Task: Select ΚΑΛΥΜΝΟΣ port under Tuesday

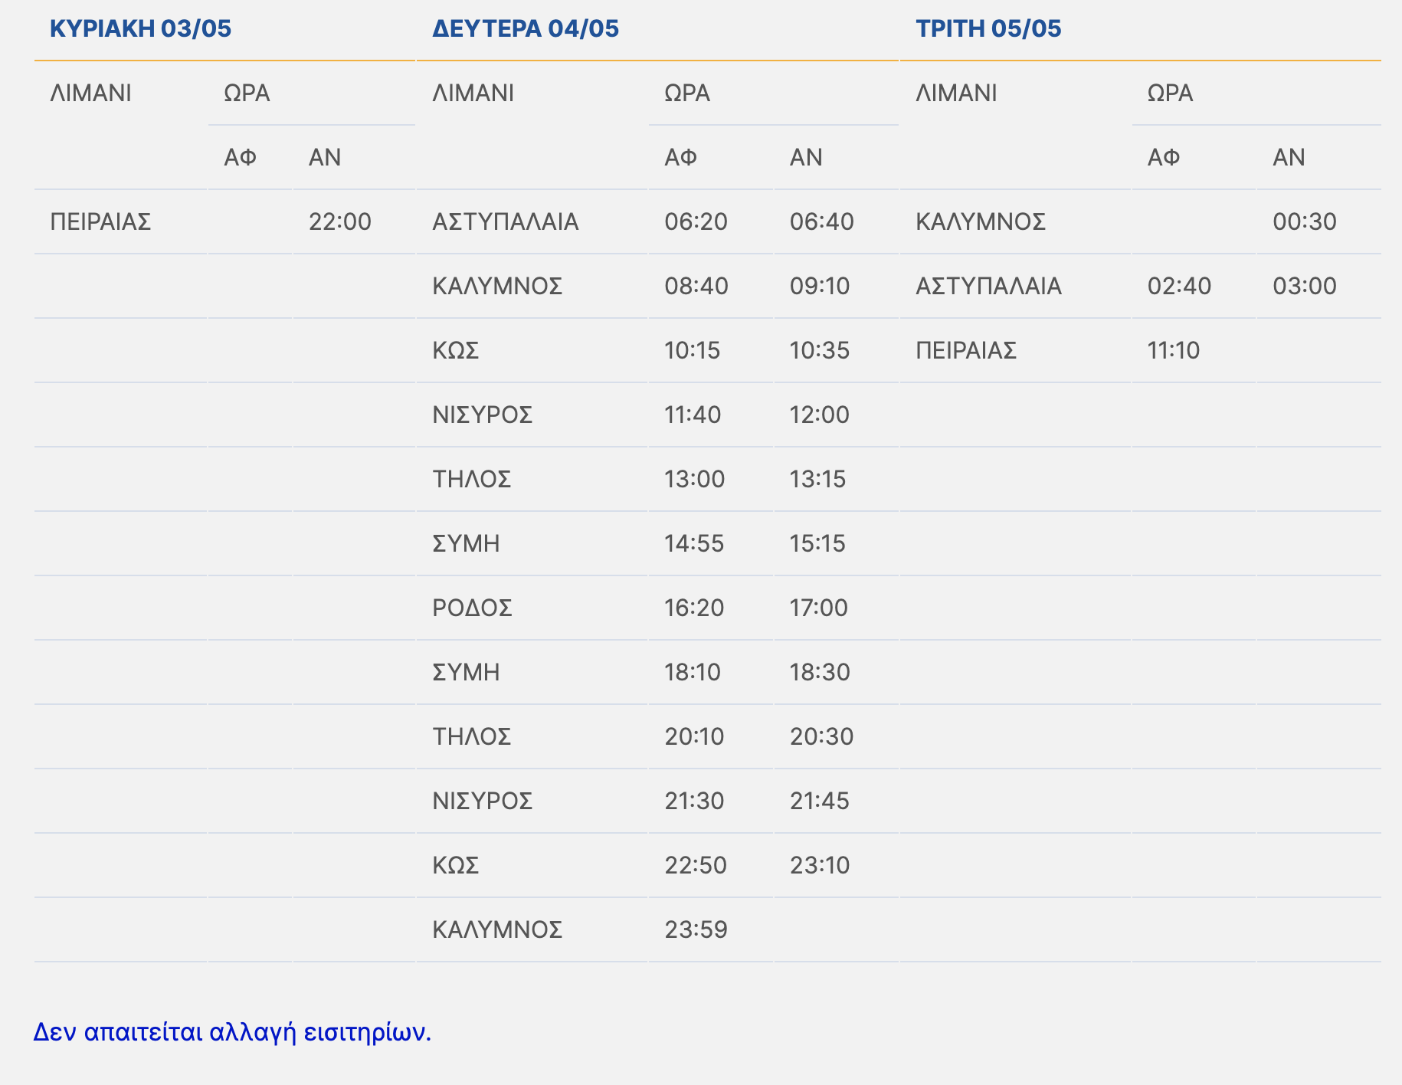Action: coord(980,221)
